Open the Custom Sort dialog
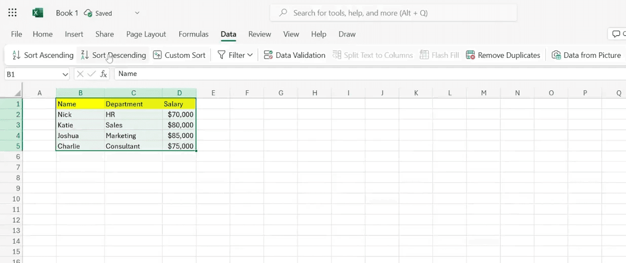 click(x=179, y=55)
